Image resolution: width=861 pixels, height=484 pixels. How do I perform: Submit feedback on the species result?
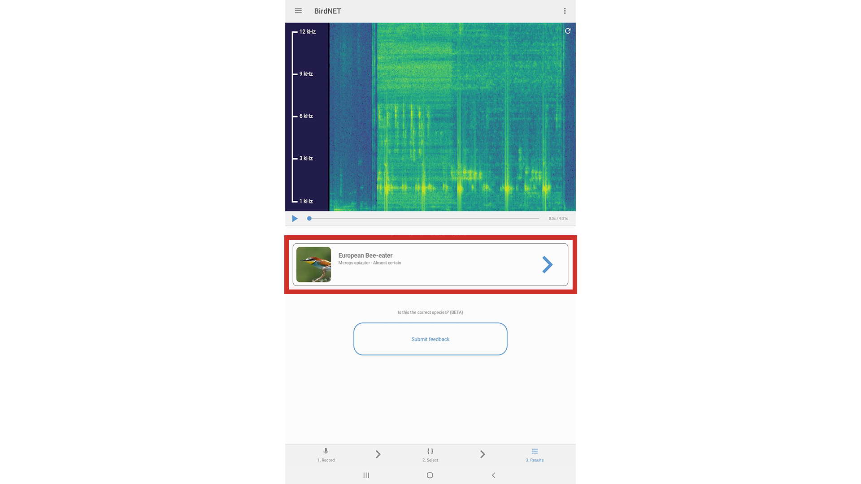click(430, 339)
